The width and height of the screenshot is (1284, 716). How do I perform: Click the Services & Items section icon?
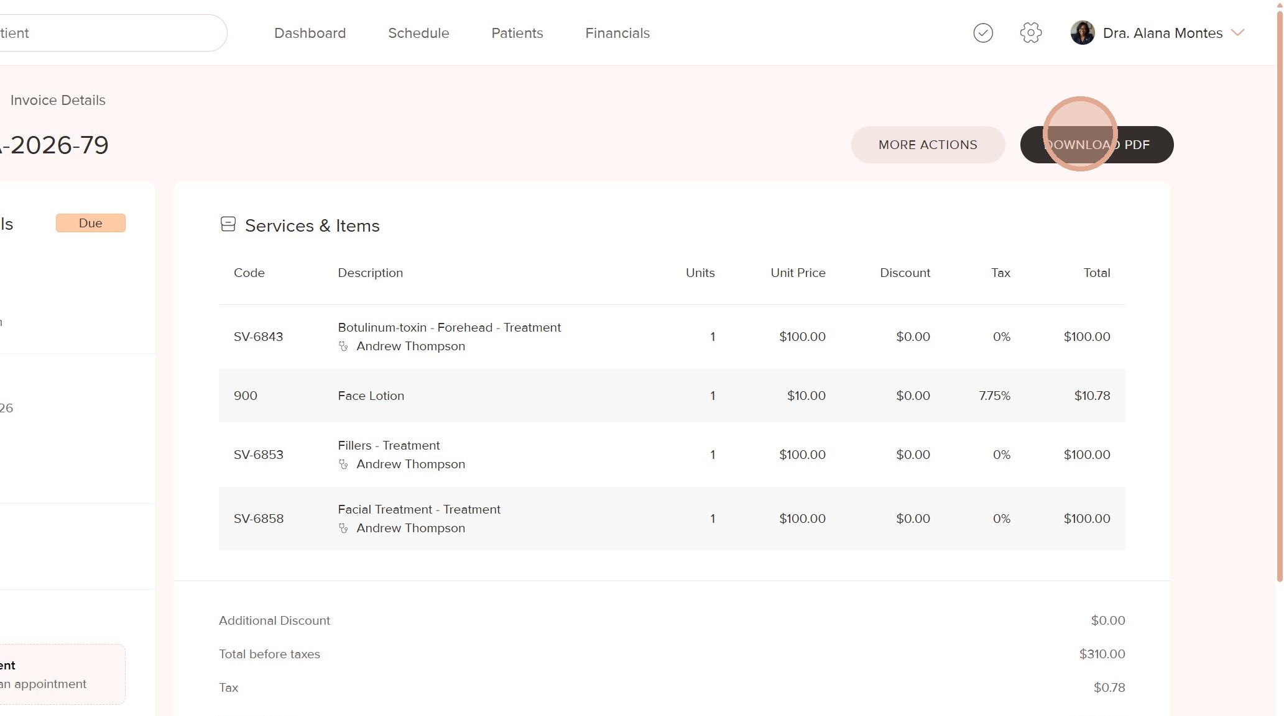coord(228,224)
